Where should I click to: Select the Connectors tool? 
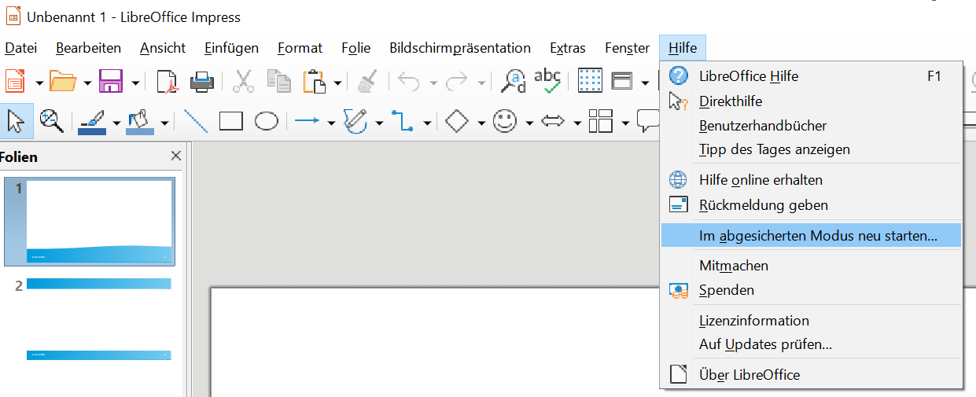[x=403, y=121]
